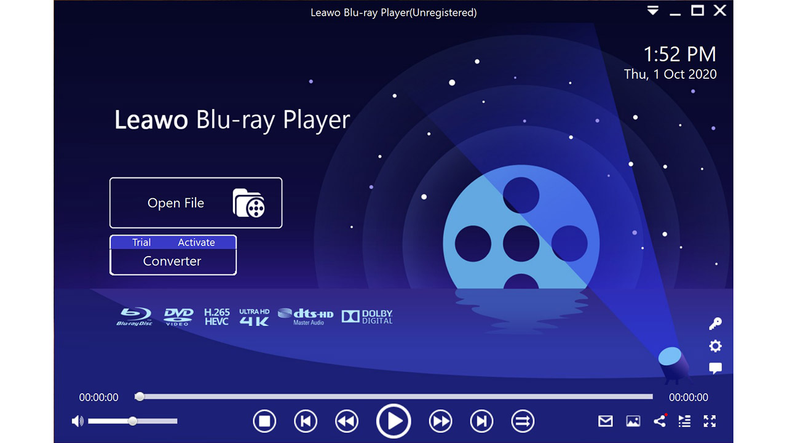
Task: Click the Dolby Digital logo
Action: 367,317
